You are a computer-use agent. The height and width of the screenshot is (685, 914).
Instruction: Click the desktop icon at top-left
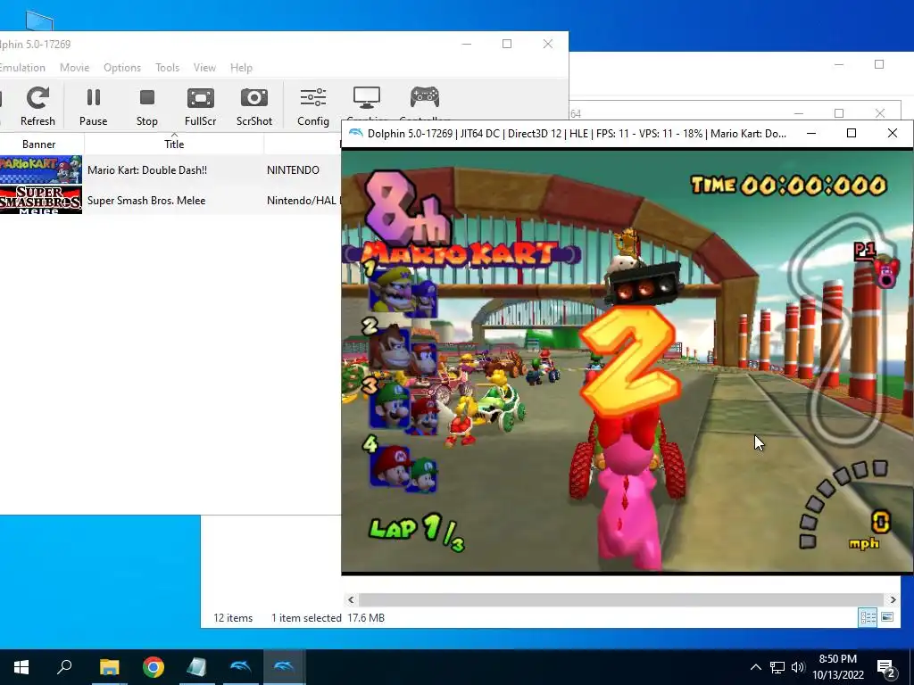39,21
